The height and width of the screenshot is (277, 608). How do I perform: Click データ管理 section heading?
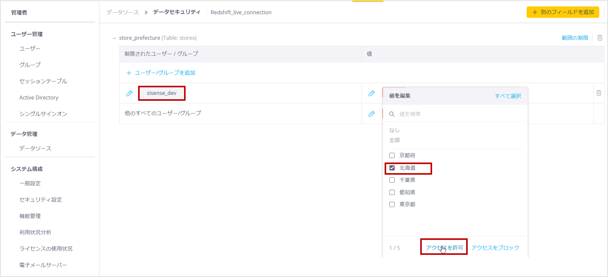coord(24,134)
